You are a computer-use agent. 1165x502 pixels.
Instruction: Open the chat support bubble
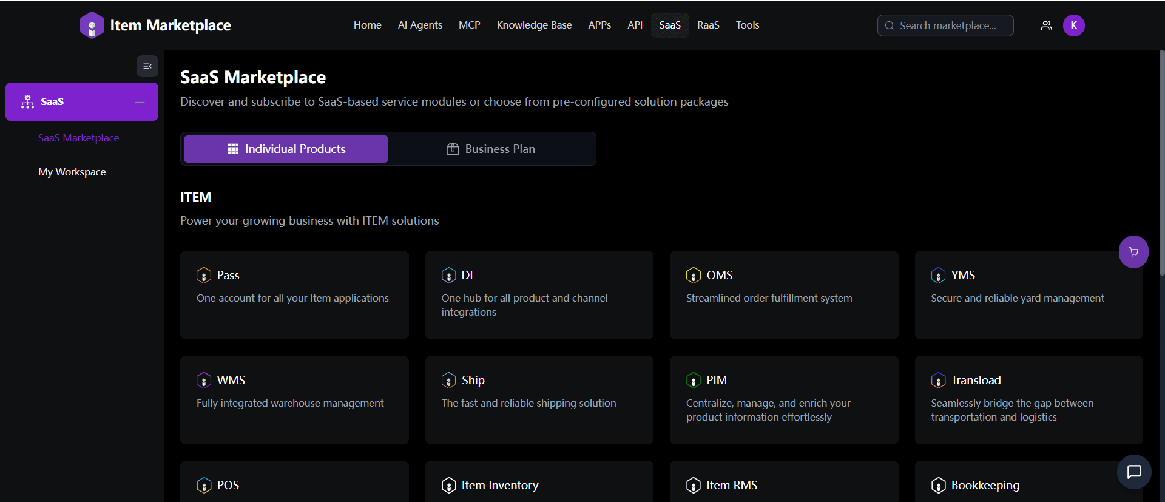click(x=1134, y=472)
